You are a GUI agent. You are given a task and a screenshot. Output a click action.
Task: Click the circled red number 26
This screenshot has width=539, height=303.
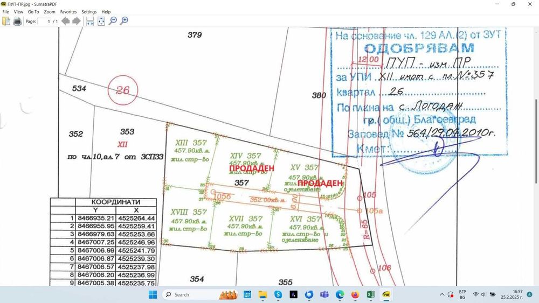(123, 90)
